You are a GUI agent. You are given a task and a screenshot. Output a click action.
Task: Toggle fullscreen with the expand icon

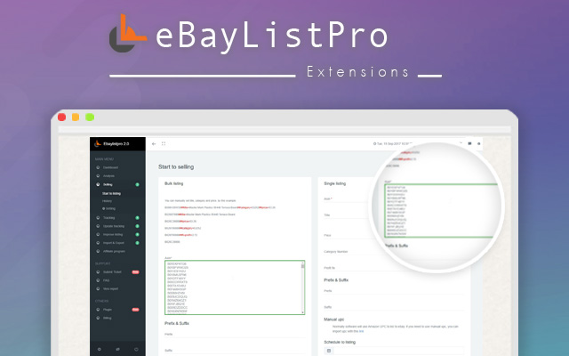pyautogui.click(x=164, y=144)
